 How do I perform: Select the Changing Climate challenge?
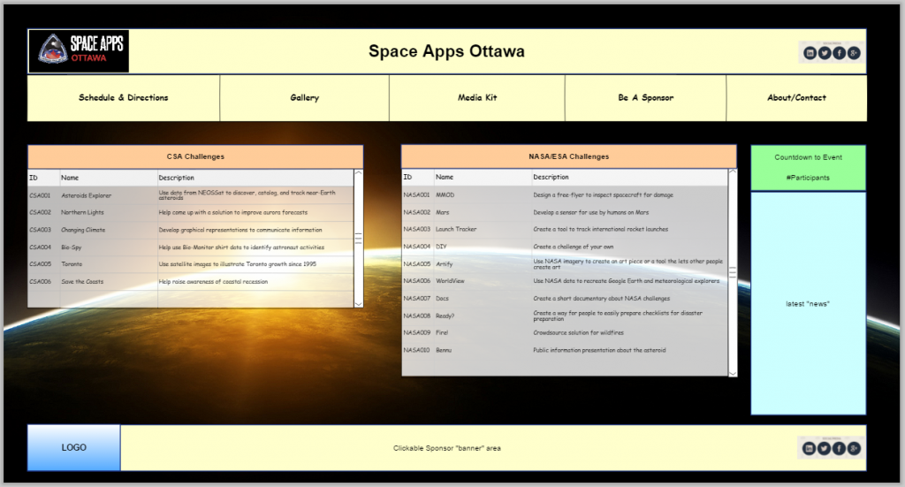(83, 230)
